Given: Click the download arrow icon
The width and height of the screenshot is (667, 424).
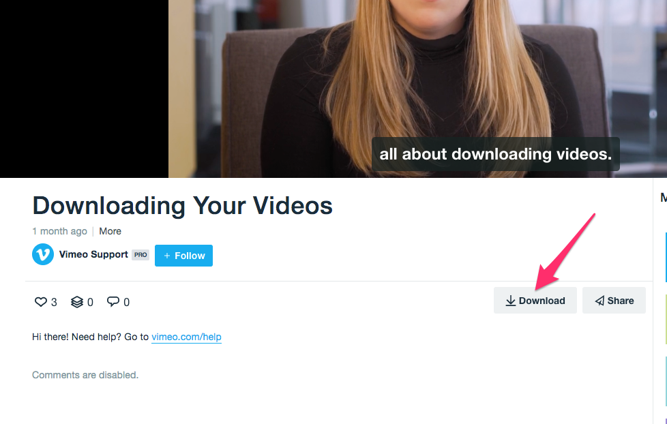Looking at the screenshot, I should point(510,301).
